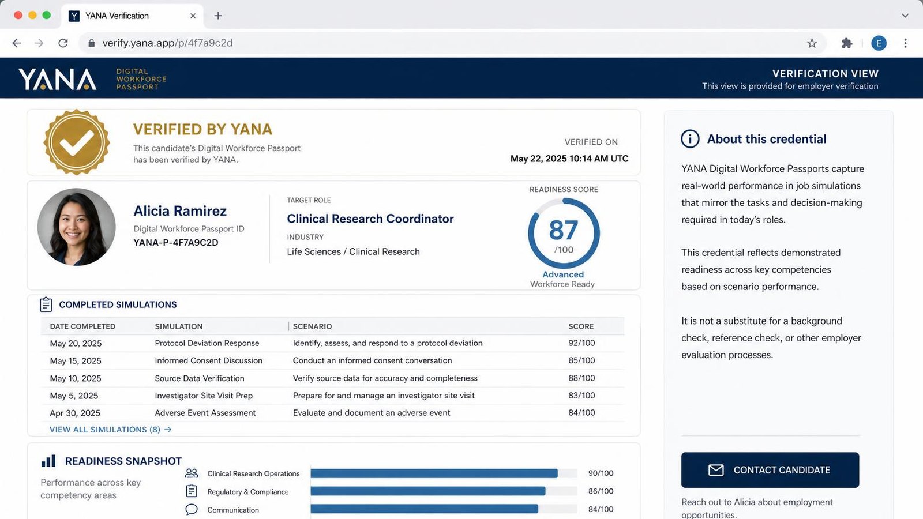
Task: Open a new tab with the plus button
Action: pos(218,16)
